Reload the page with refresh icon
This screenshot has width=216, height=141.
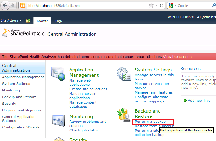(162, 5)
